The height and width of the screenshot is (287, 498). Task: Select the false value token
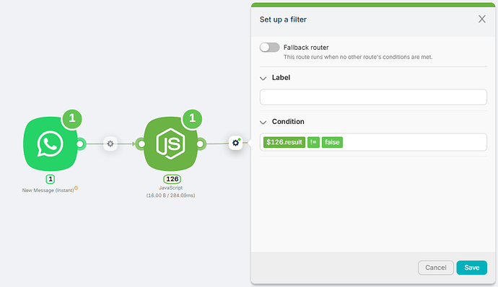(x=332, y=142)
